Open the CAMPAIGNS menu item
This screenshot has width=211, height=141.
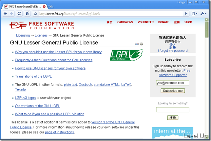125,22
